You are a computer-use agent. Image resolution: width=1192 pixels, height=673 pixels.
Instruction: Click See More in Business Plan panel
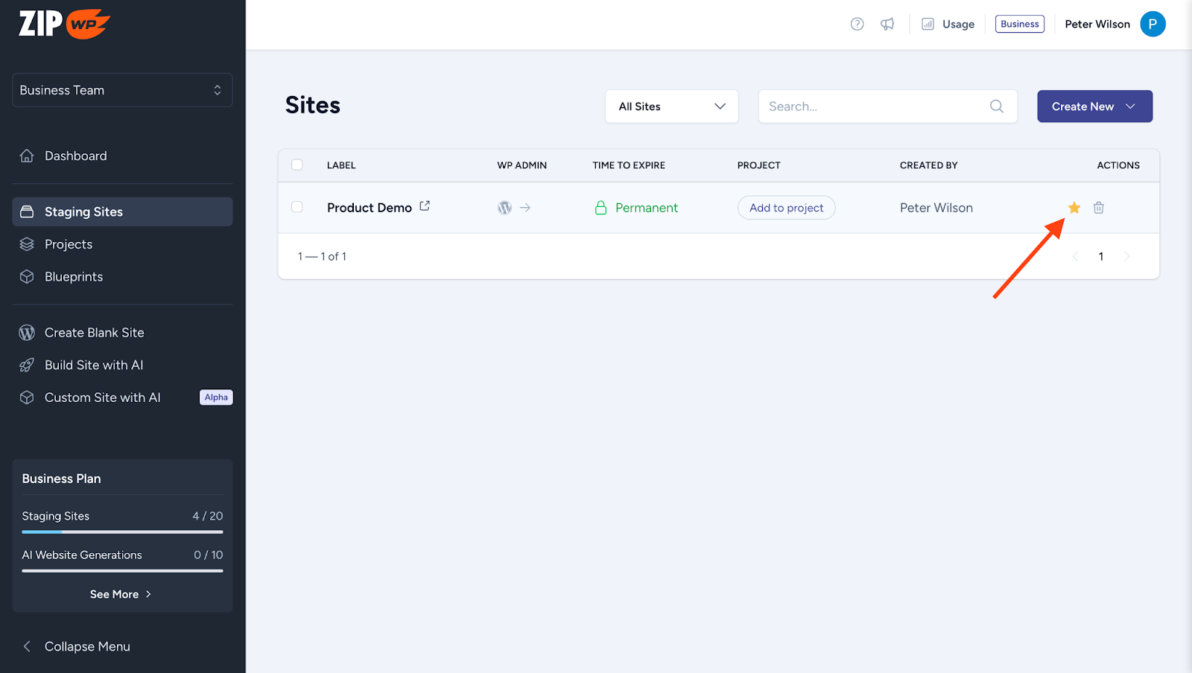(x=120, y=593)
